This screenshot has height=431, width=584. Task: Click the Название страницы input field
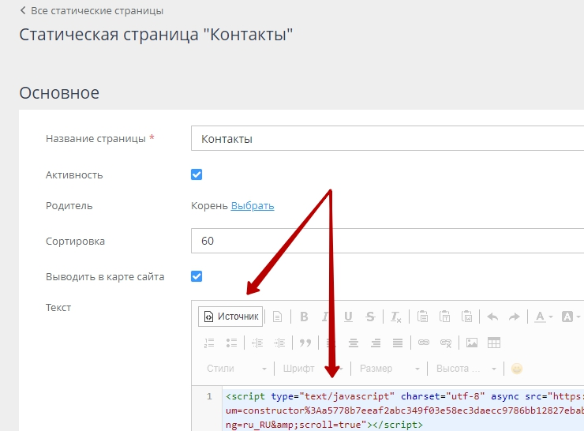click(x=387, y=139)
